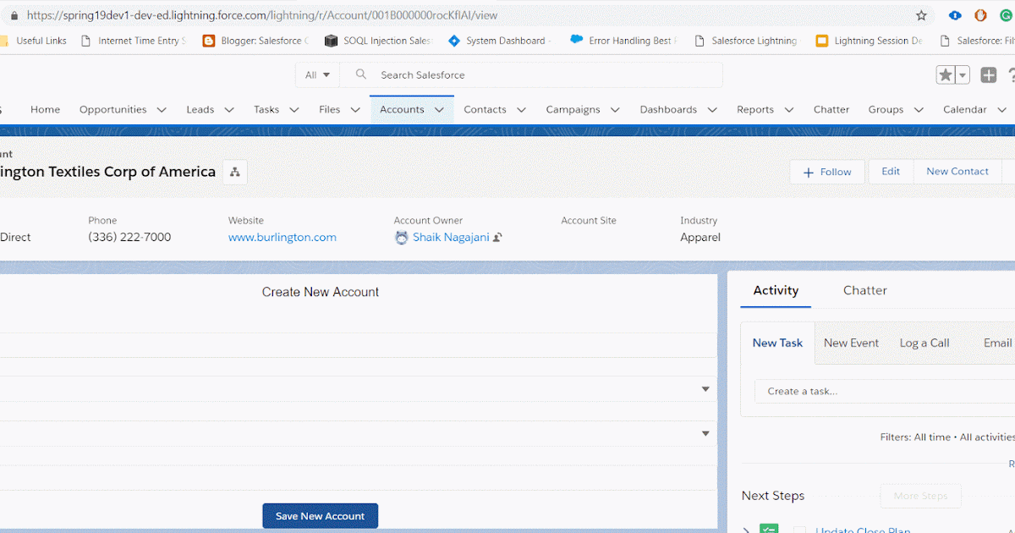Screen dimensions: 1015x533
Task: Check the box next to Update Close Plan
Action: coord(799,529)
